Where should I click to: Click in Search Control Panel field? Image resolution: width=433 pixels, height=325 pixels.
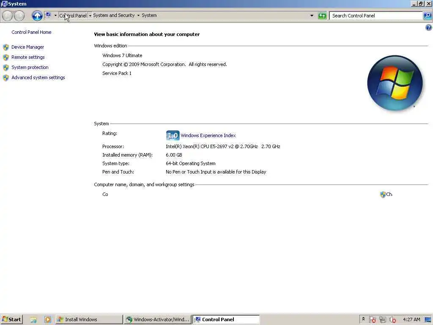pyautogui.click(x=376, y=16)
